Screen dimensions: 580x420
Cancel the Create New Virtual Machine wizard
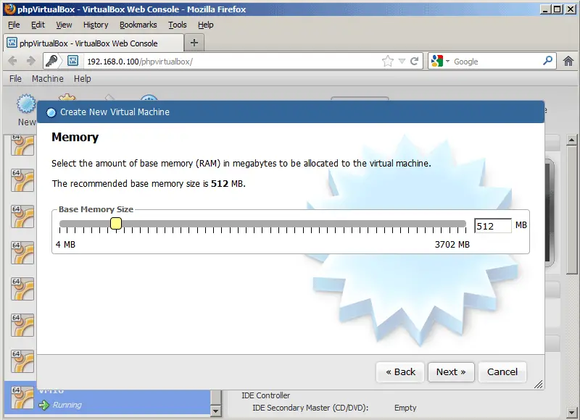[x=502, y=372]
